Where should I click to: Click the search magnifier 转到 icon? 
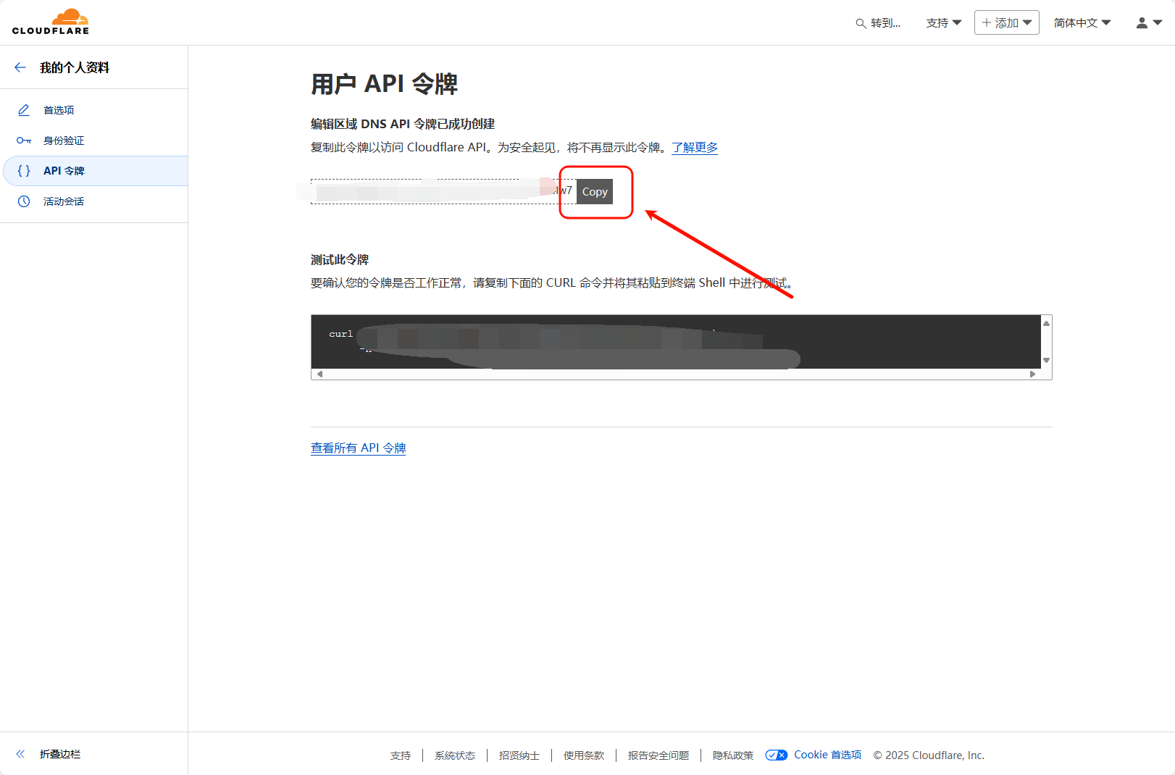coord(861,23)
